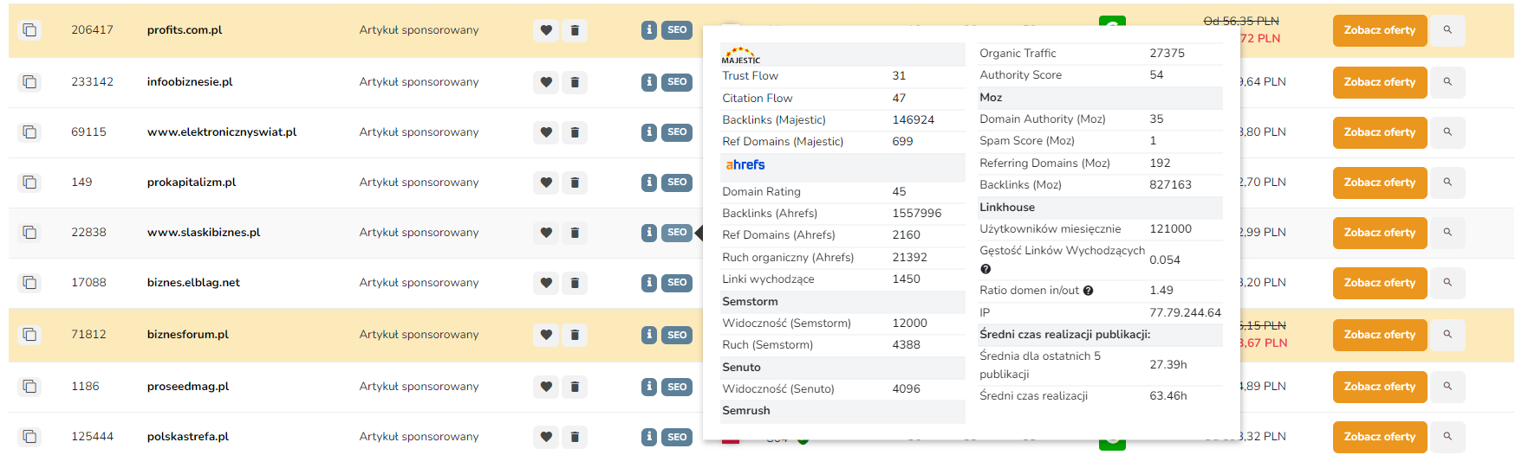1522x455 pixels.
Task: Favorite proseedmag.pl with the heart icon
Action: click(546, 387)
